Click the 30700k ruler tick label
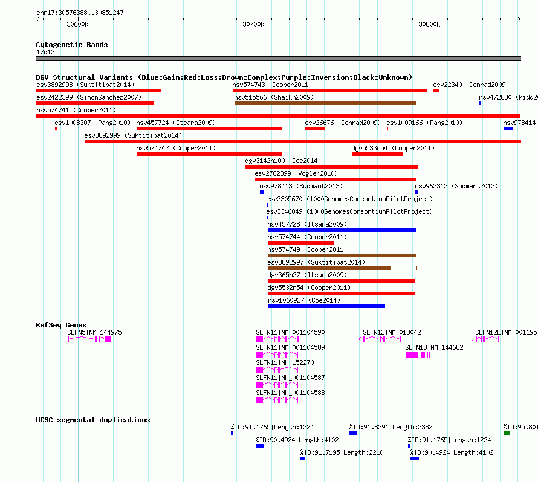Viewport: 538px width, 482px height. pos(253,24)
